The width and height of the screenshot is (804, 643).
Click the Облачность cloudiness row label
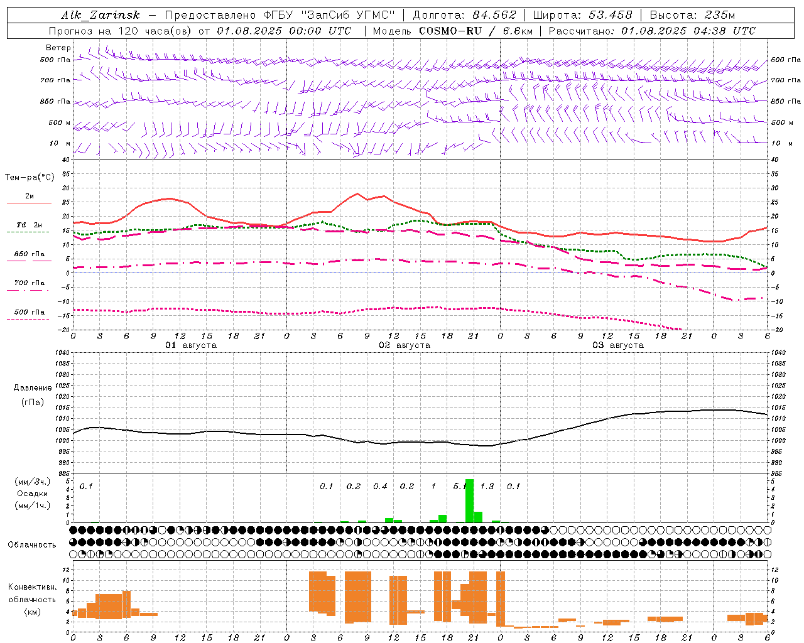(x=32, y=545)
